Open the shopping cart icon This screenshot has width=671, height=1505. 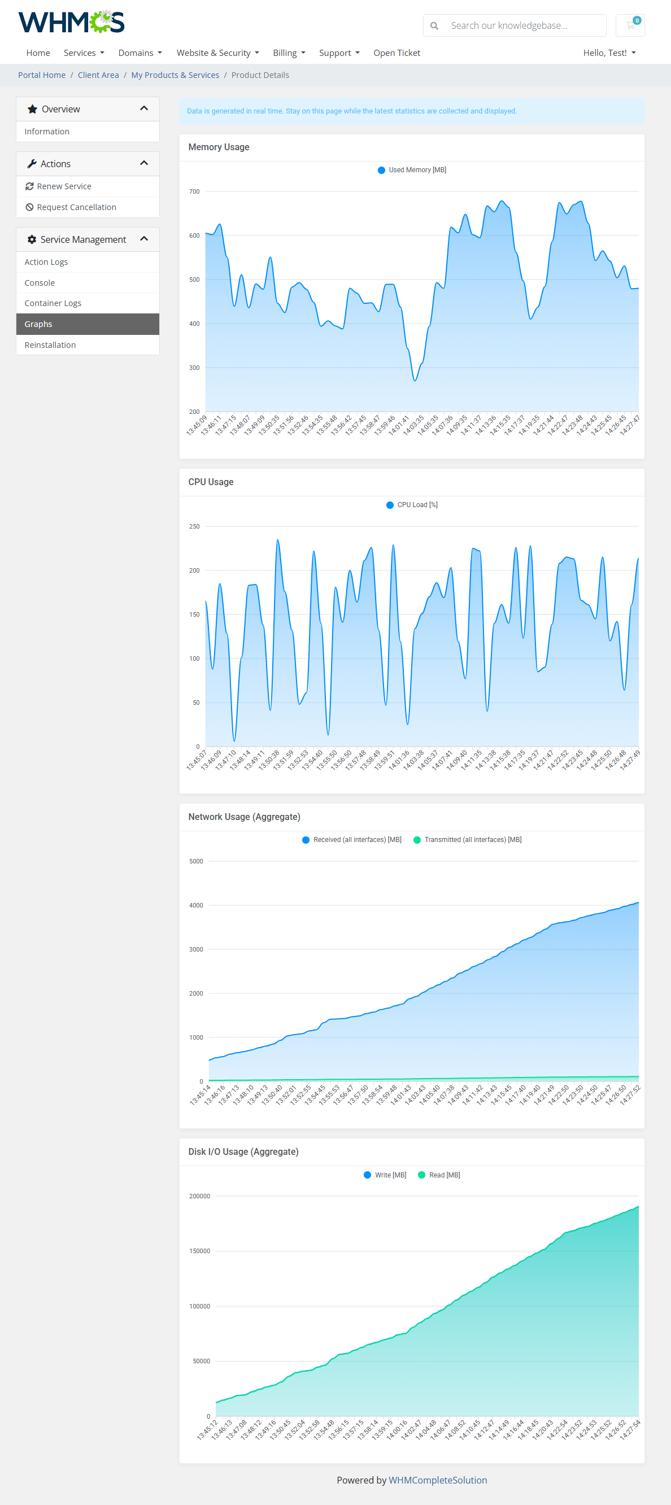click(630, 25)
